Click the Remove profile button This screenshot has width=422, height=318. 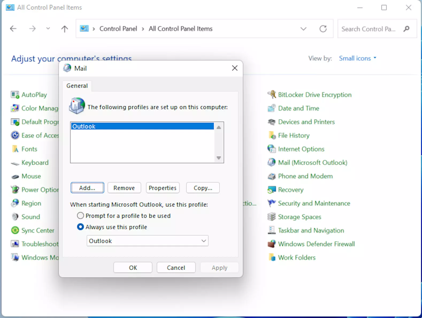124,188
